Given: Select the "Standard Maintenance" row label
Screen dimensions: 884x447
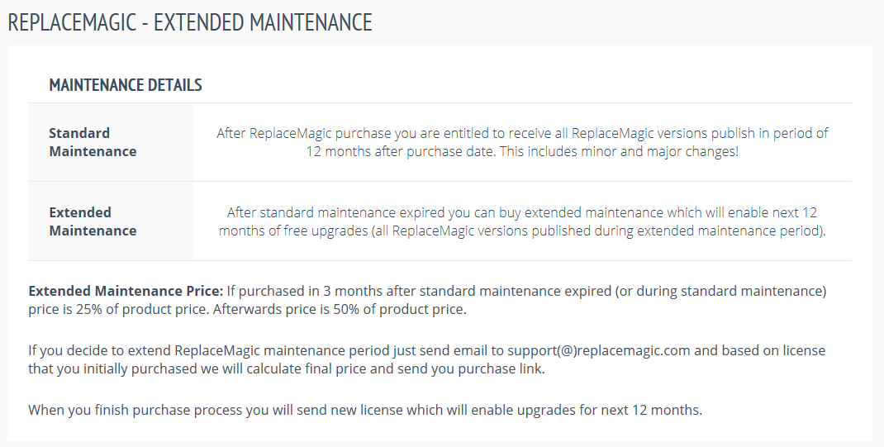Looking at the screenshot, I should click(93, 142).
